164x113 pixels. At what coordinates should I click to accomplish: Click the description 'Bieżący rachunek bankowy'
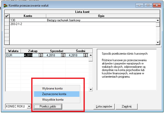click(63, 20)
